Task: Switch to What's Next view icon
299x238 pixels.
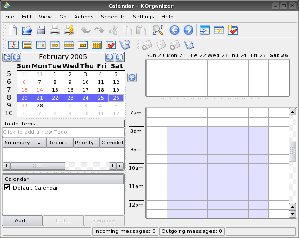Action: click(x=13, y=45)
